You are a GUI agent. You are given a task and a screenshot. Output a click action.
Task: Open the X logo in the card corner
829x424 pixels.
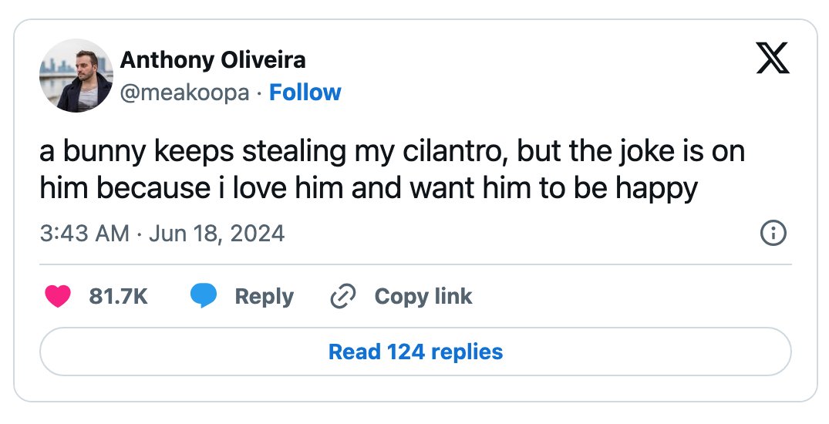[773, 58]
